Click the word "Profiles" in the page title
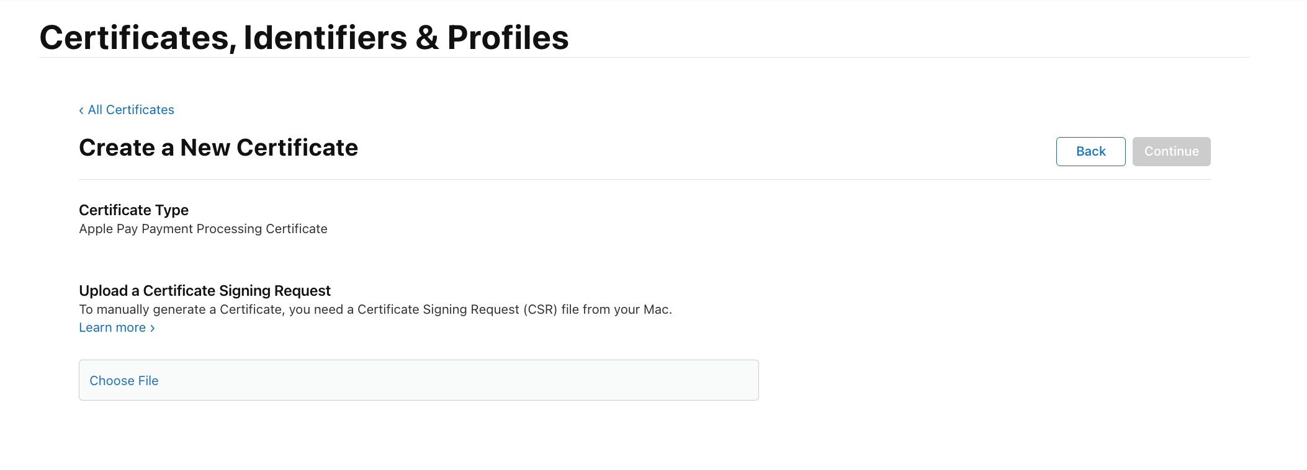The width and height of the screenshot is (1307, 470). 508,38
